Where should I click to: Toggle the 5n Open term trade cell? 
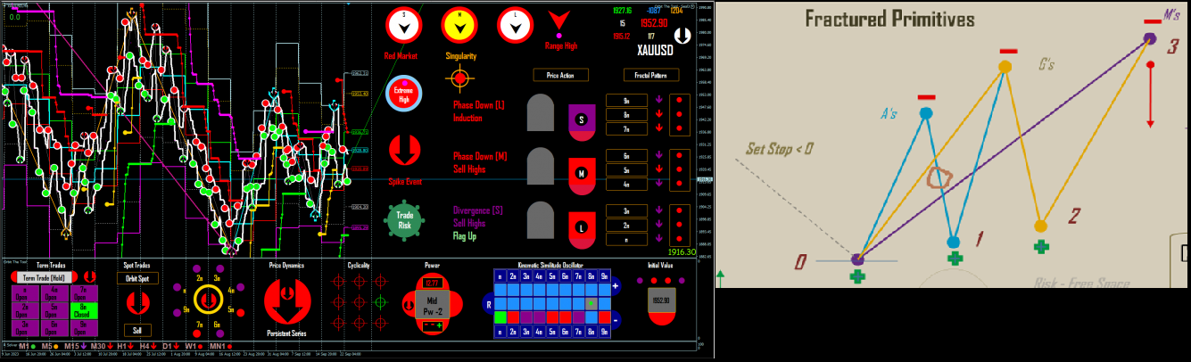(x=54, y=310)
